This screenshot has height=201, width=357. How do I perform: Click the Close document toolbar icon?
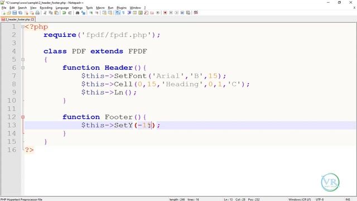(26, 13)
